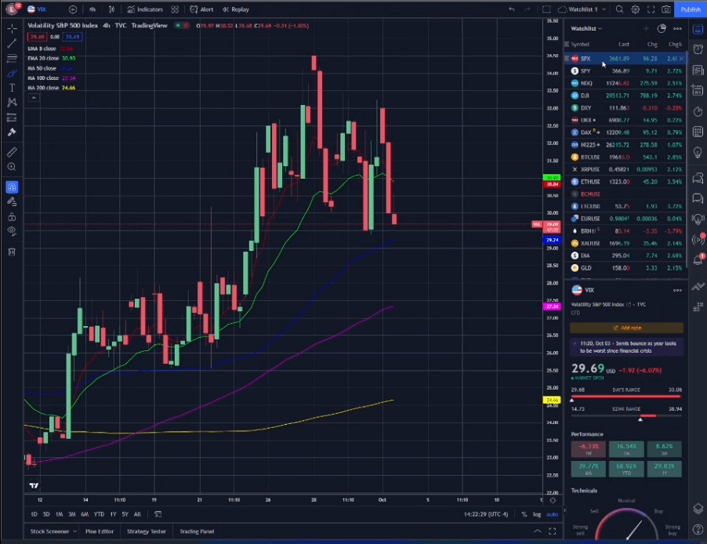Choose the text annotation tool
Screen dimensions: 707x544
coord(13,88)
